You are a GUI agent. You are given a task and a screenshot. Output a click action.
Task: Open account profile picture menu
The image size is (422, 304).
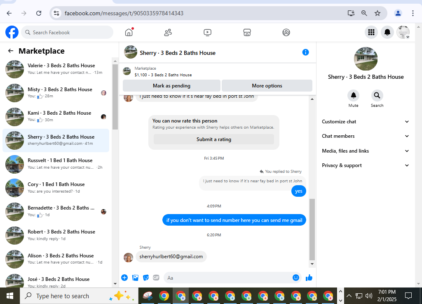[403, 32]
